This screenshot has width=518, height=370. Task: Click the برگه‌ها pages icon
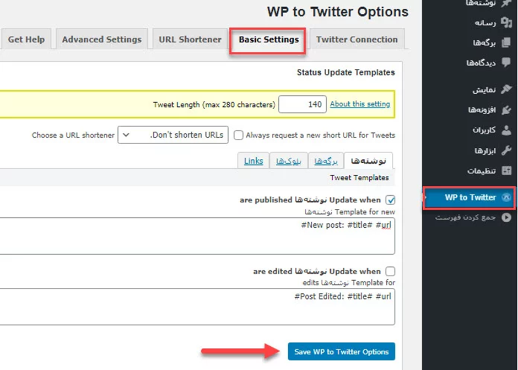tap(506, 42)
